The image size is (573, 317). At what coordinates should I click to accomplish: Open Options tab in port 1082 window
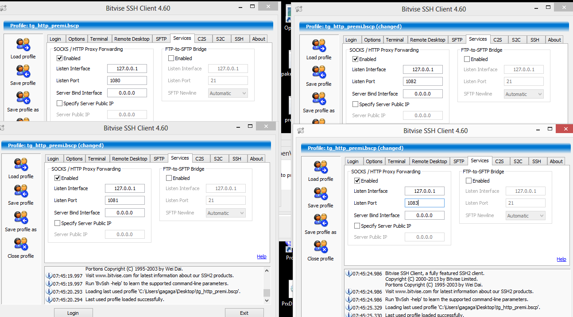(x=372, y=40)
